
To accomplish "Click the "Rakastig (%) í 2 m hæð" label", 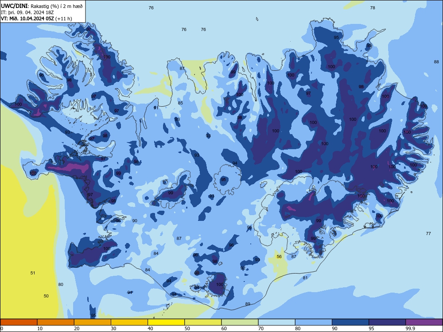I will pos(57,6).
